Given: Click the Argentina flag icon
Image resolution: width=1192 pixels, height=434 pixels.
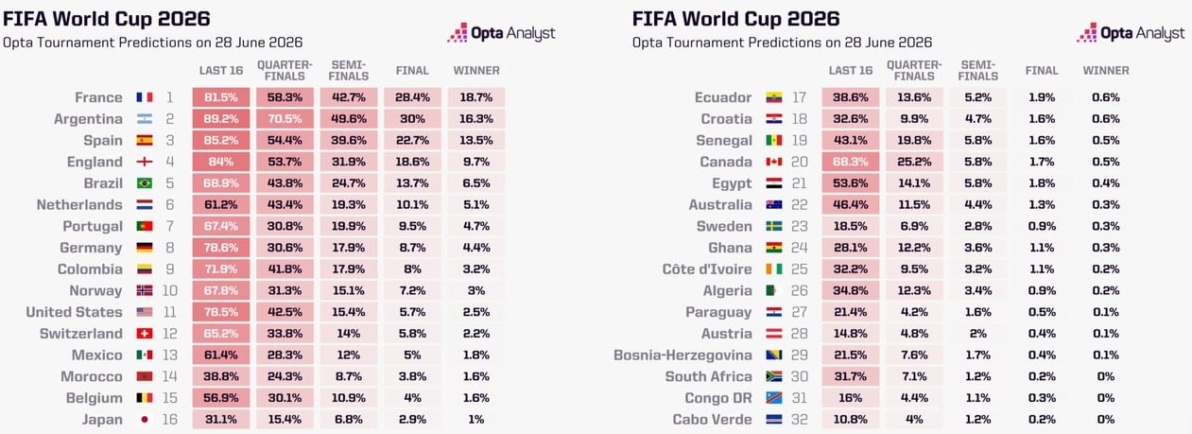Looking at the screenshot, I should (145, 119).
